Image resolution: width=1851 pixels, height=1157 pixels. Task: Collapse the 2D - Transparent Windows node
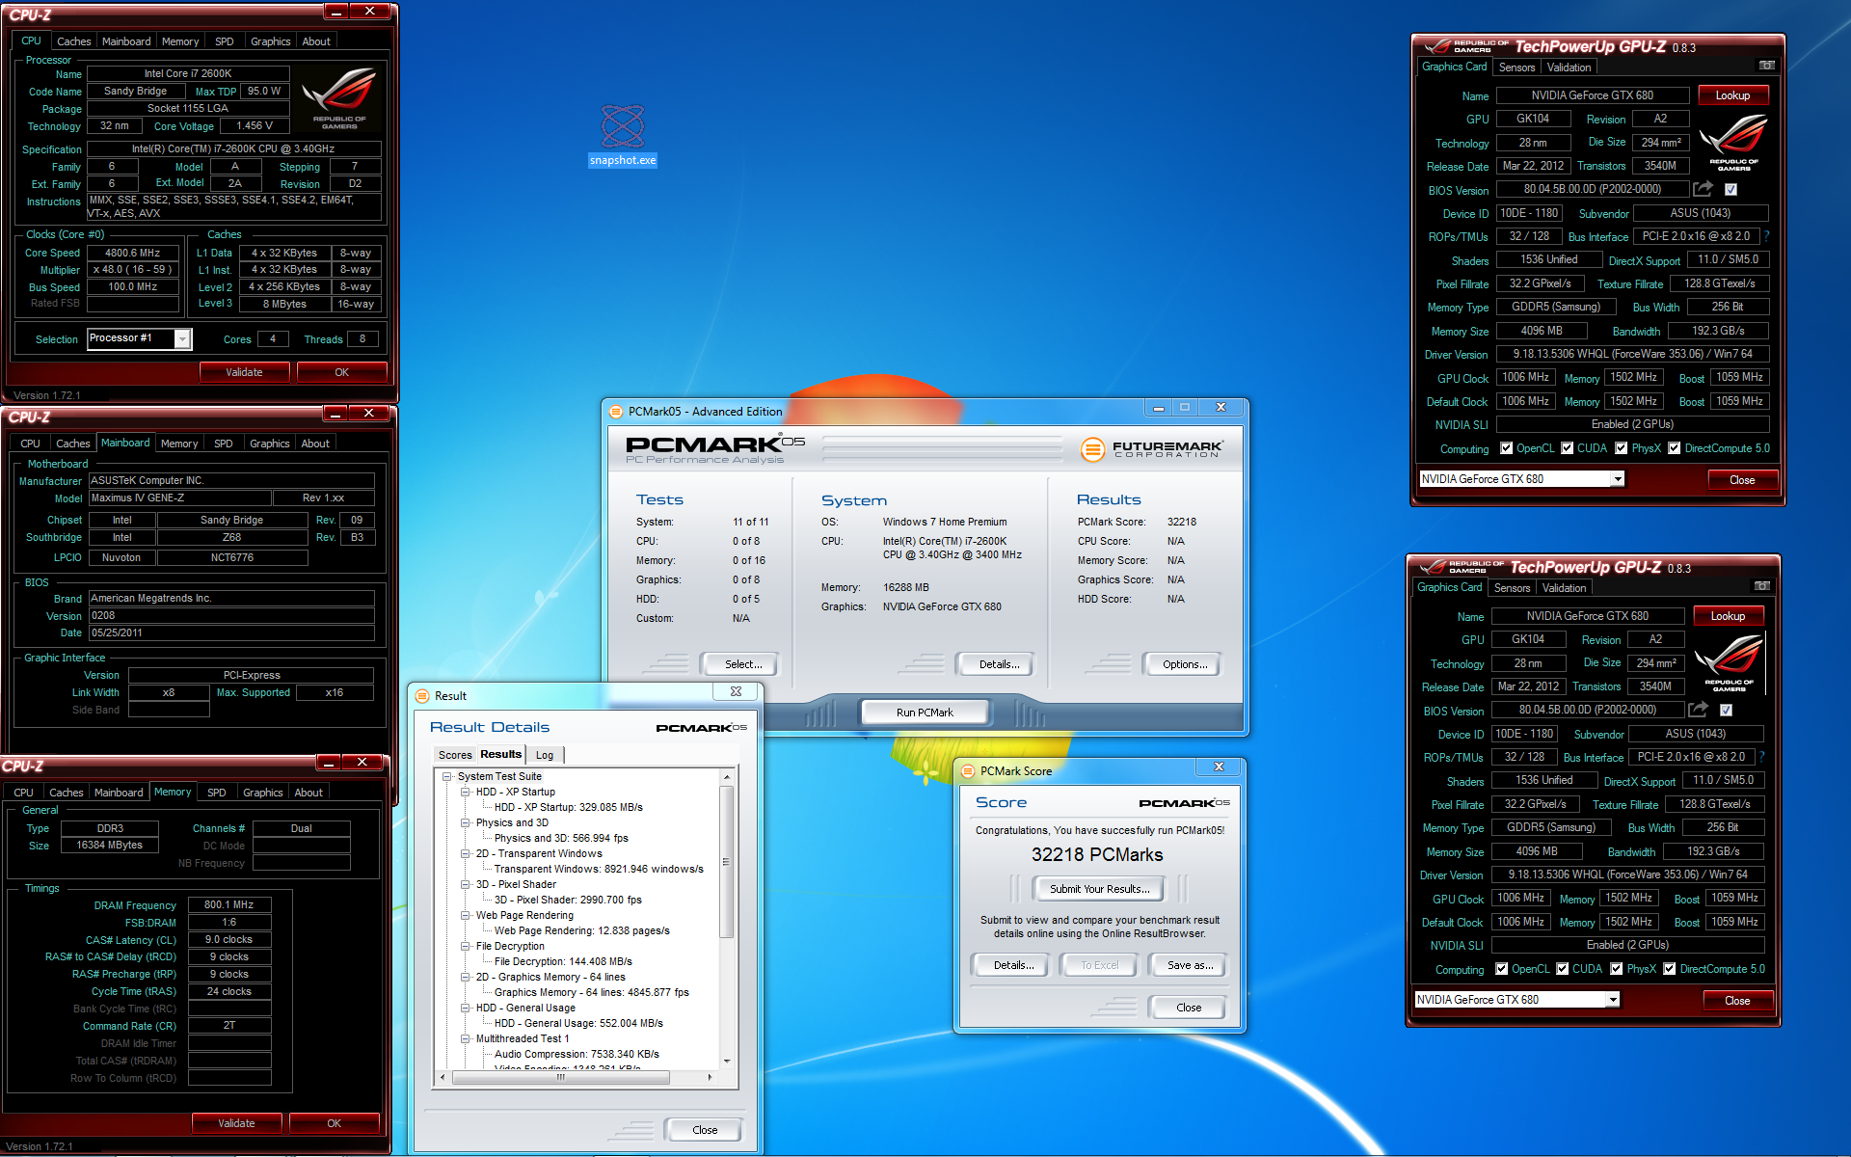(x=465, y=853)
